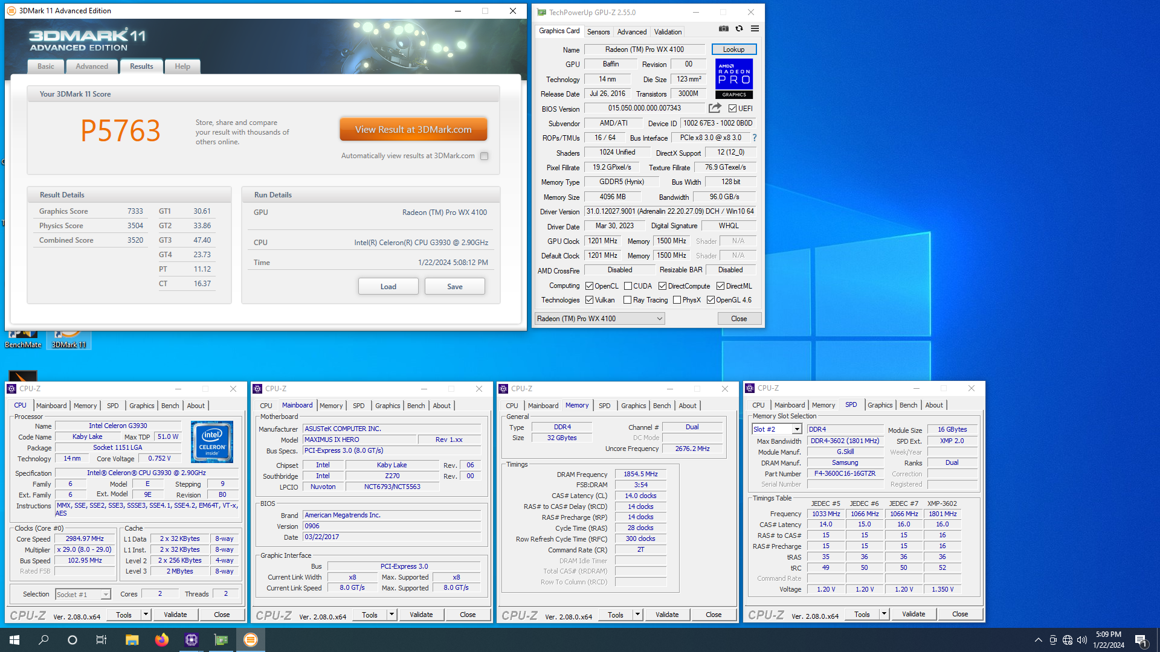
Task: Toggle OpenCL checkbox
Action: coord(589,286)
